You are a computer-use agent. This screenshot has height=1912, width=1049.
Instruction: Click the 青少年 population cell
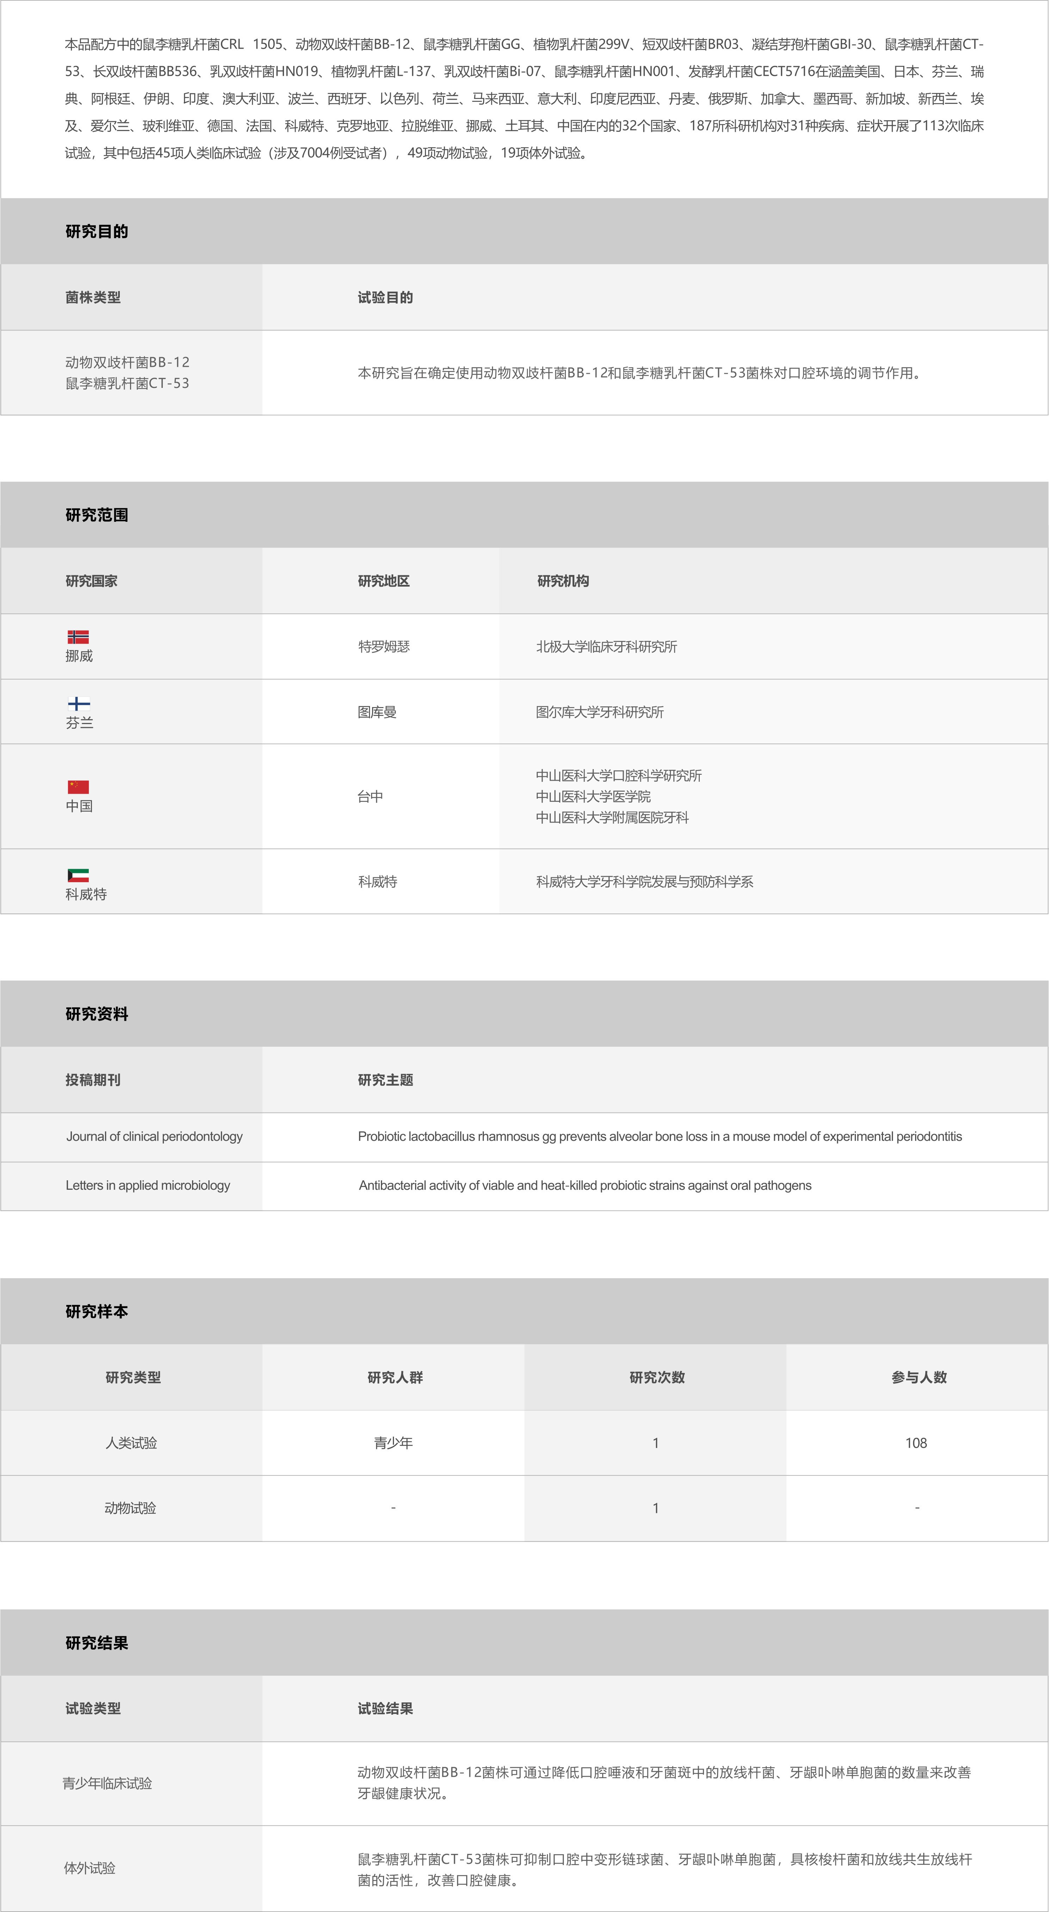pyautogui.click(x=394, y=1443)
